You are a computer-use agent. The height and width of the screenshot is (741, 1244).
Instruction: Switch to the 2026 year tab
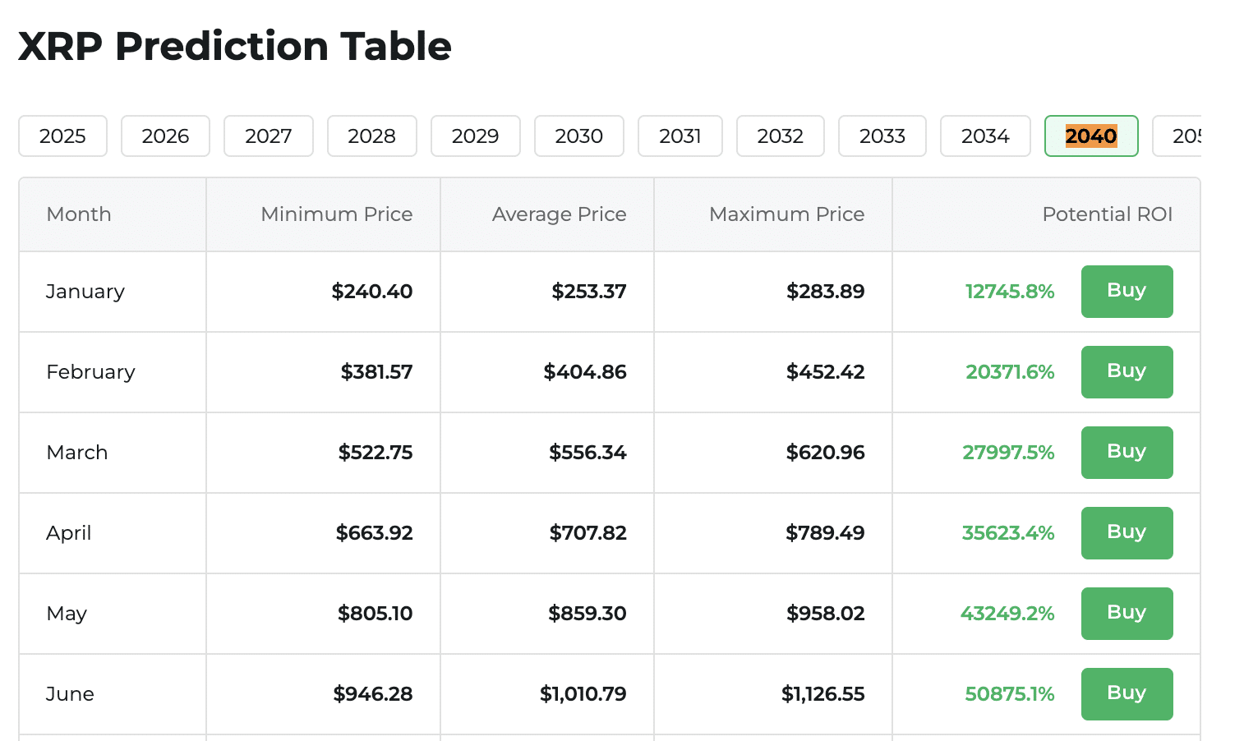click(x=165, y=136)
